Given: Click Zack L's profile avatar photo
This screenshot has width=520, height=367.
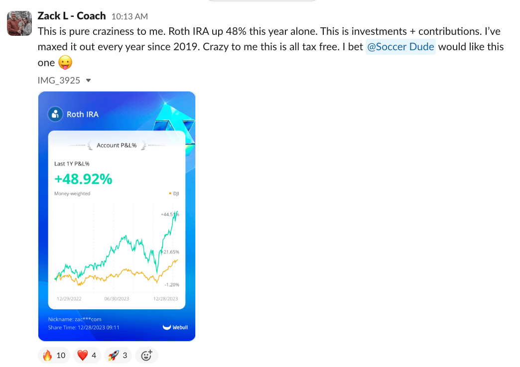Looking at the screenshot, I should [x=19, y=23].
